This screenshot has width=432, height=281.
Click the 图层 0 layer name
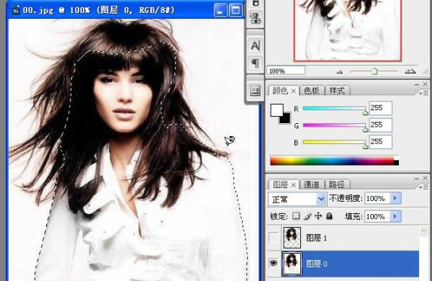[x=317, y=264]
